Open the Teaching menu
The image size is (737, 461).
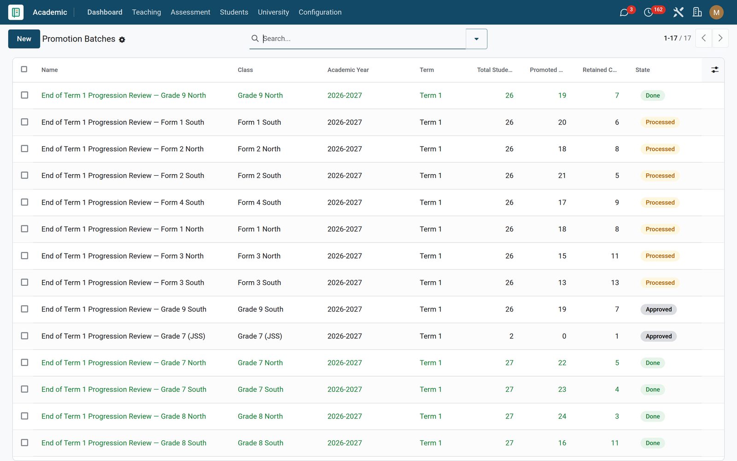tap(146, 12)
